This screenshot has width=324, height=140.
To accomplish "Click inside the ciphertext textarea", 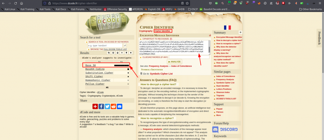I will (173, 48).
